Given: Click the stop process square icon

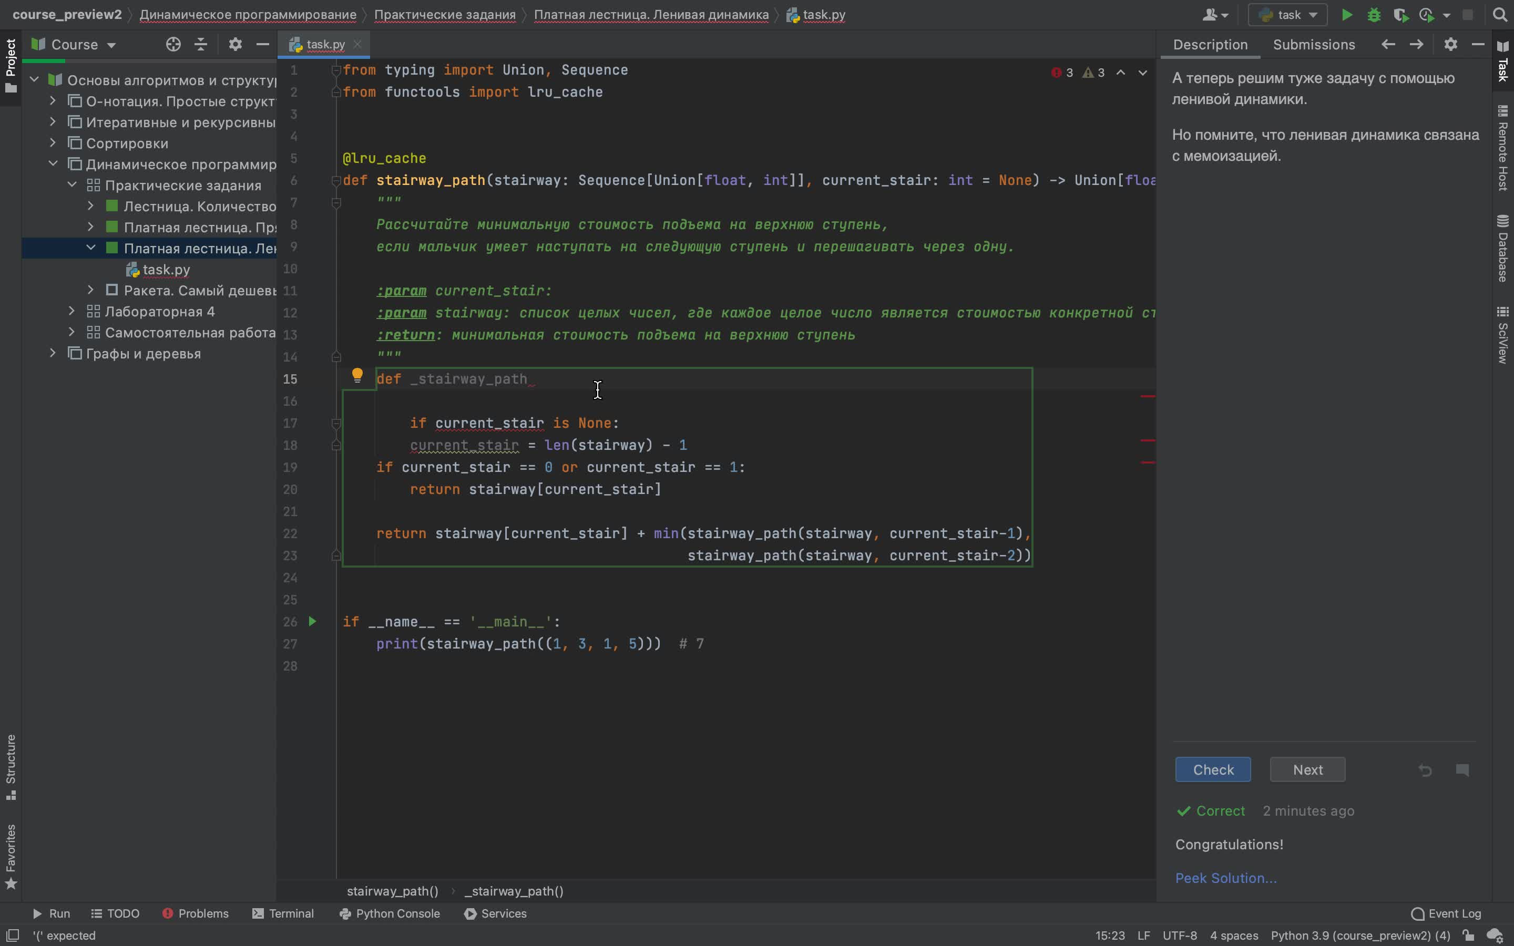Looking at the screenshot, I should [1468, 14].
